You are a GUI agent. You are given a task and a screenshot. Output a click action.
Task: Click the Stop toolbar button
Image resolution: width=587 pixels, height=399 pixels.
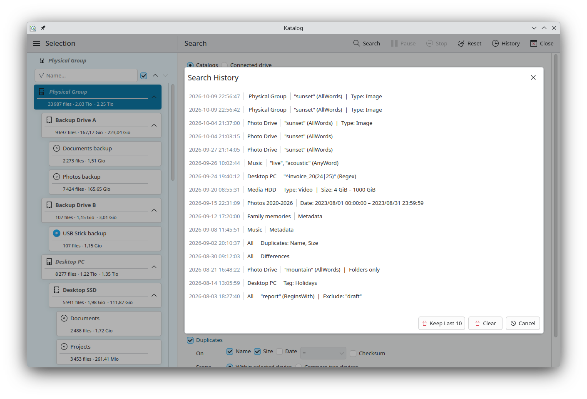[x=437, y=43]
